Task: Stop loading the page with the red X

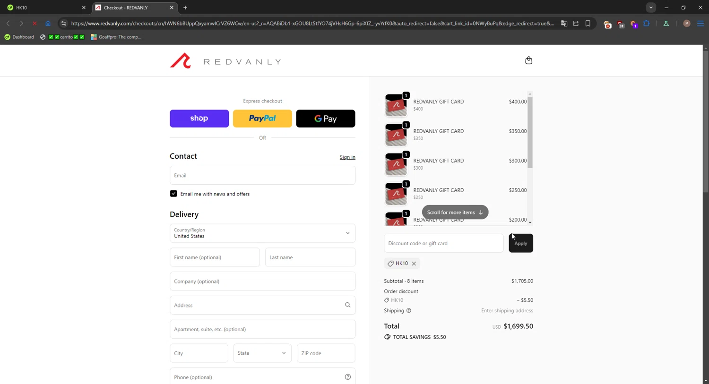Action: click(x=35, y=23)
